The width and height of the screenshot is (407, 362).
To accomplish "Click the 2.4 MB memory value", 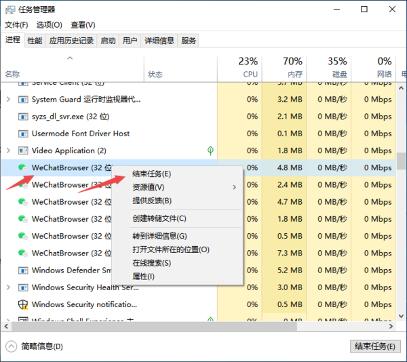I will (x=290, y=184).
